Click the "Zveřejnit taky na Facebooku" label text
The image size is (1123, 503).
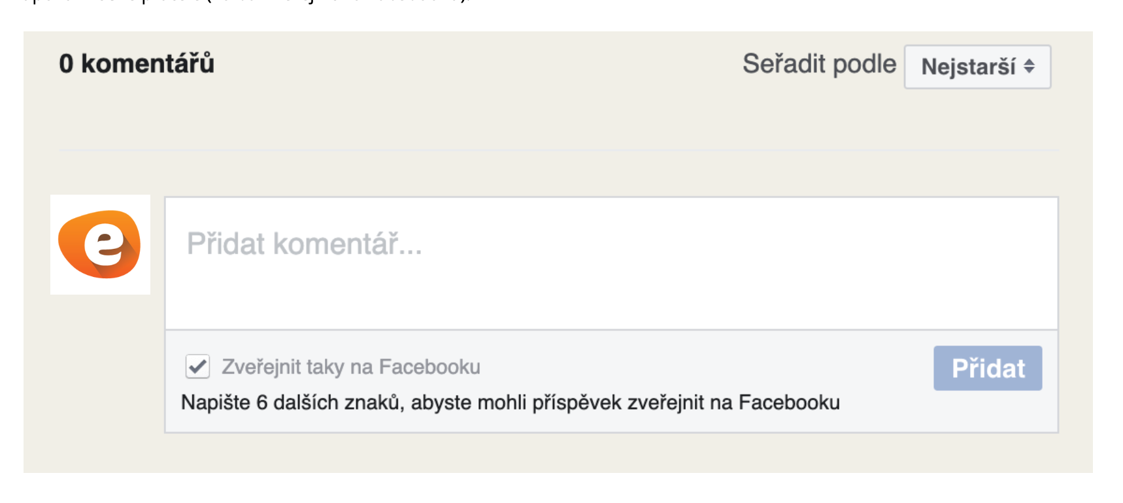(351, 367)
